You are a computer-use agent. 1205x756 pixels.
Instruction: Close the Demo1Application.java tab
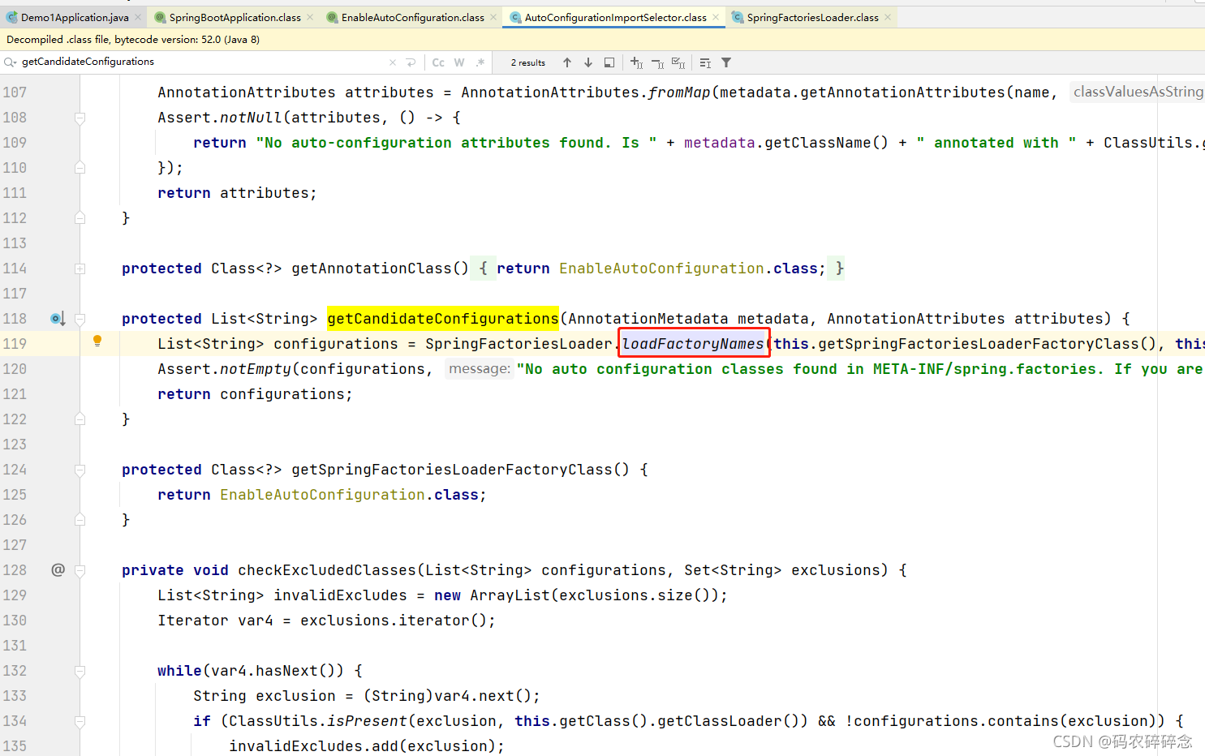138,17
